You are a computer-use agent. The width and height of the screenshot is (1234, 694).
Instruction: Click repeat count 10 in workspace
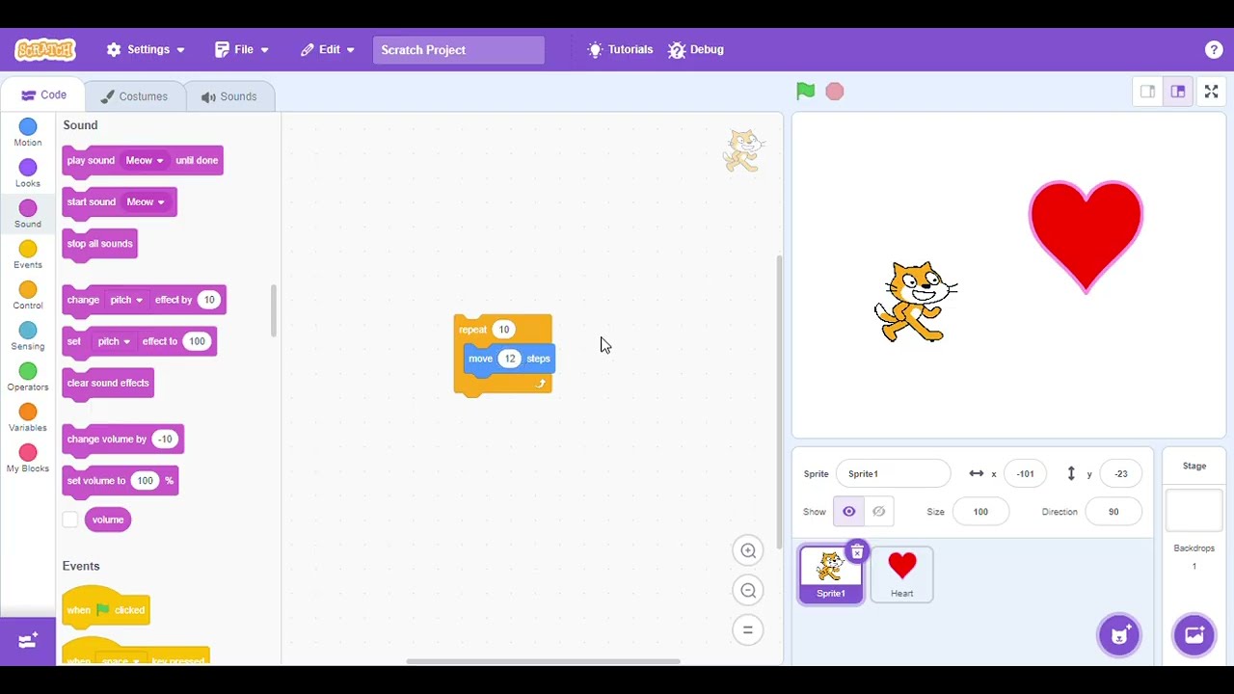(503, 330)
